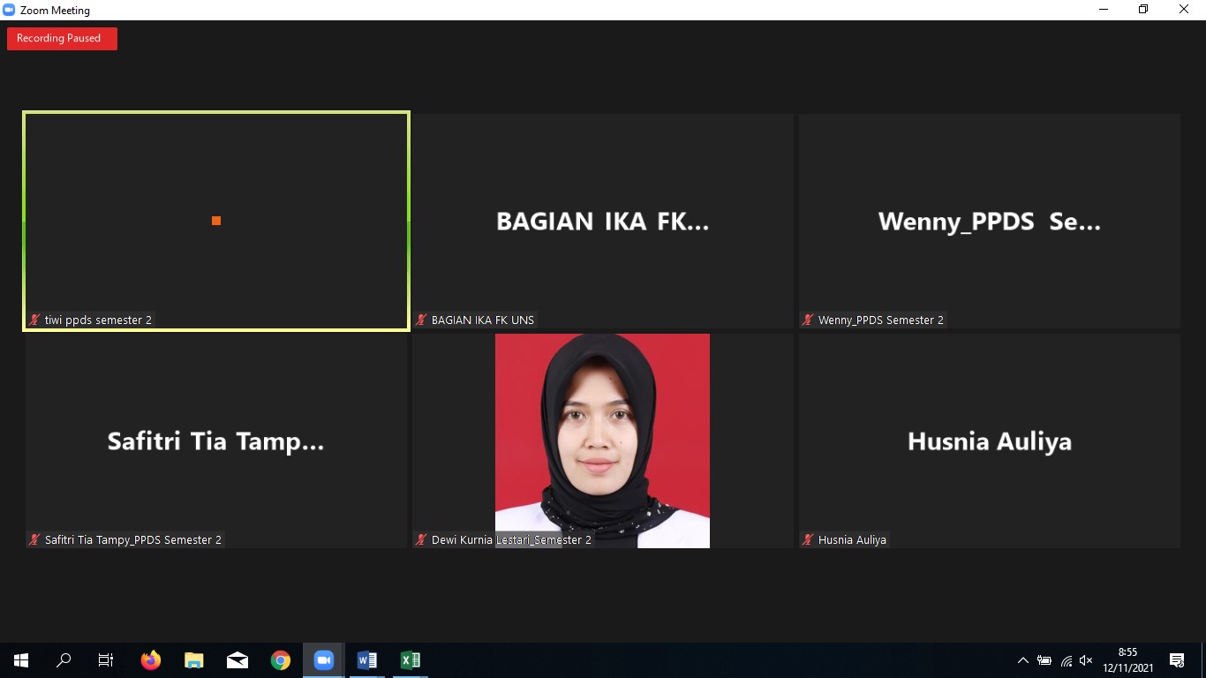Open Zoom from the Windows taskbar
Screen dimensions: 1206x678
324,660
